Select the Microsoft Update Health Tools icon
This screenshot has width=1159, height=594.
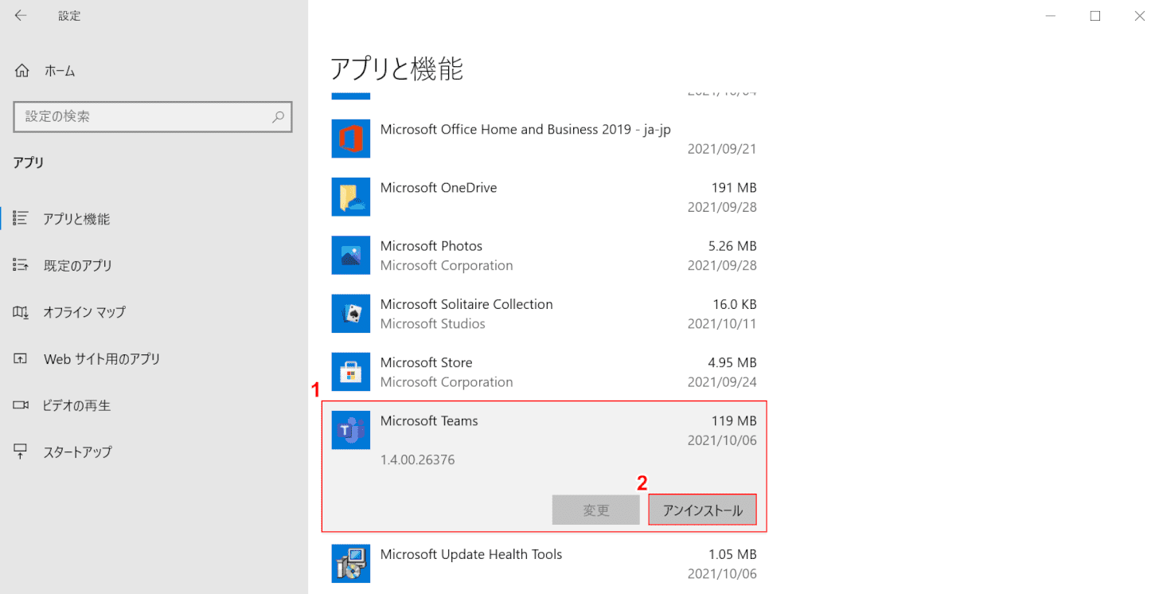[x=351, y=563]
